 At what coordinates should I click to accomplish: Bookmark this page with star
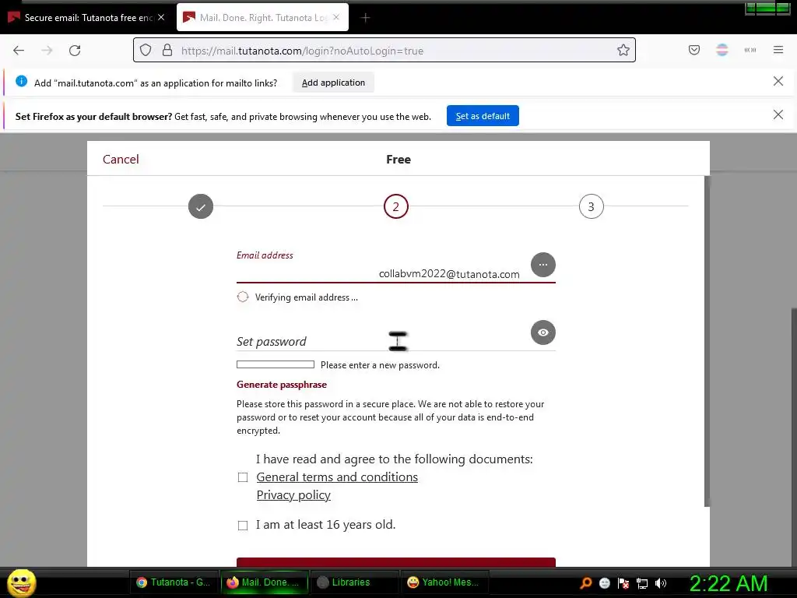coord(623,50)
